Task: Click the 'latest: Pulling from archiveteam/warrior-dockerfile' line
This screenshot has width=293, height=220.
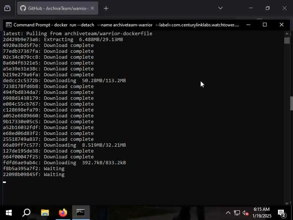Action: 78,33
